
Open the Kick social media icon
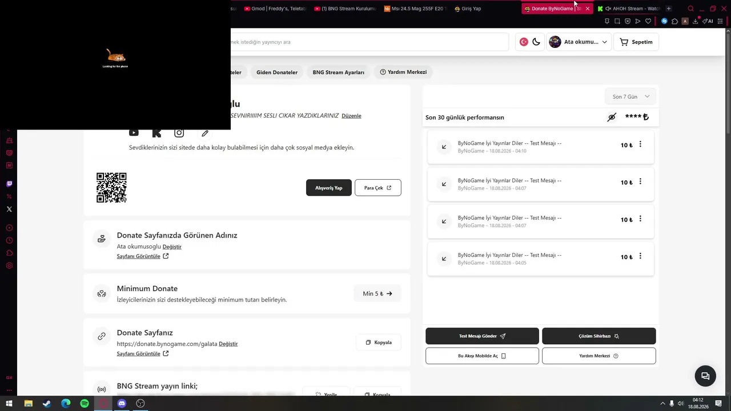coord(156,133)
